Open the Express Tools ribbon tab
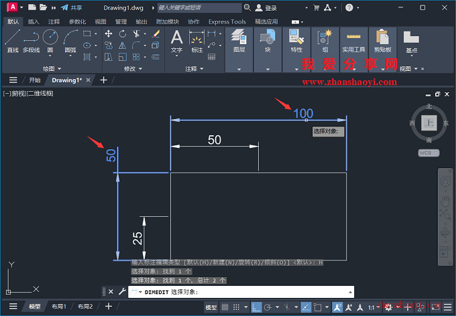The image size is (456, 316). point(227,22)
